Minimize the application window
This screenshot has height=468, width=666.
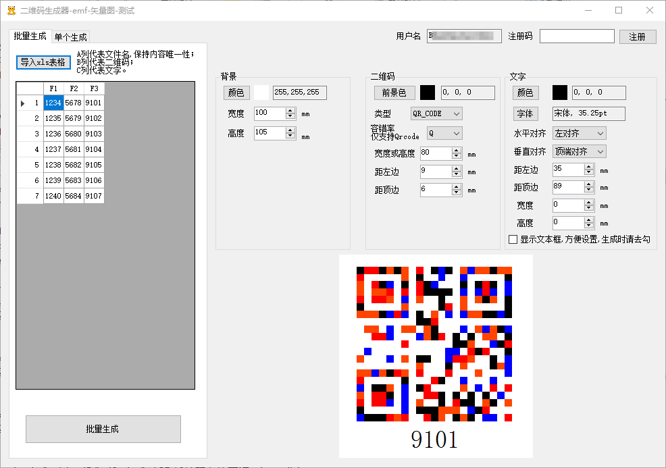(x=588, y=10)
